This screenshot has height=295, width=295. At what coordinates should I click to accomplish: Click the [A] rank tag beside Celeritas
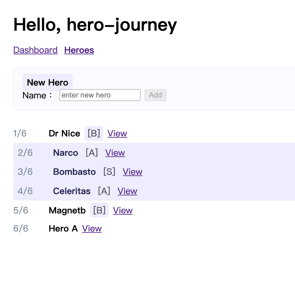104,191
